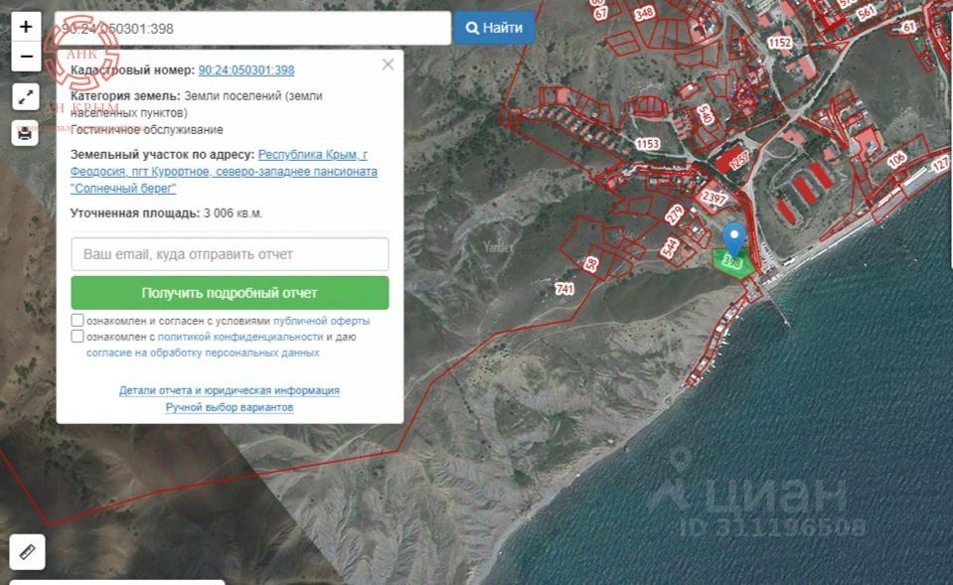This screenshot has height=585, width=953.
Task: Focus the cadastral number search field
Action: (x=252, y=28)
